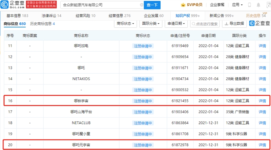Click trademark name 哪吒魔小童
The image size is (271, 150).
[81, 134]
